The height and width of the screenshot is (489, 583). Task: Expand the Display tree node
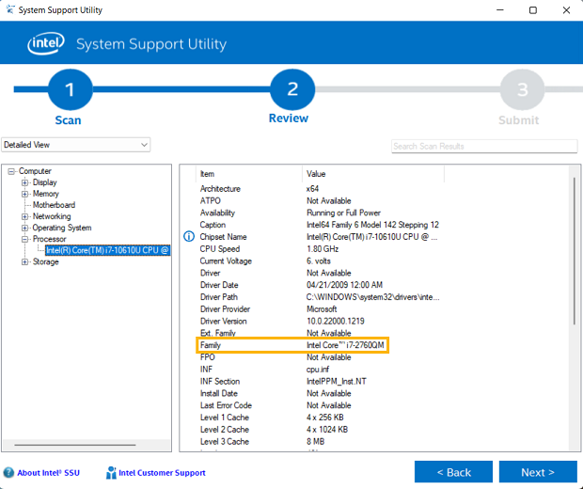(24, 182)
